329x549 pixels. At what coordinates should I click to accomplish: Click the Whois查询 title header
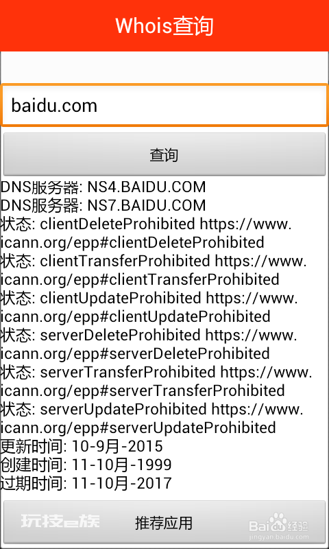[x=164, y=25]
